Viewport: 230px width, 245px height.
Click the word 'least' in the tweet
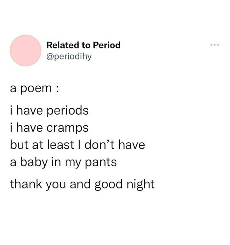(x=61, y=145)
